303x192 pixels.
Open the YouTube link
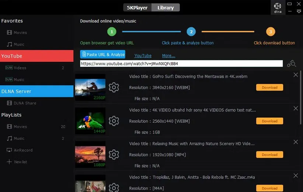click(x=143, y=56)
